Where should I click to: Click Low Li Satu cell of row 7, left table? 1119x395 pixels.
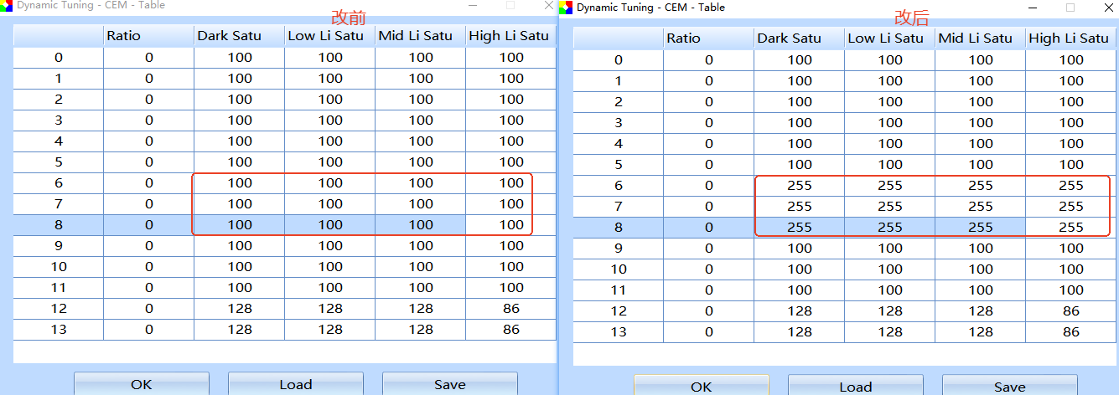pyautogui.click(x=330, y=204)
